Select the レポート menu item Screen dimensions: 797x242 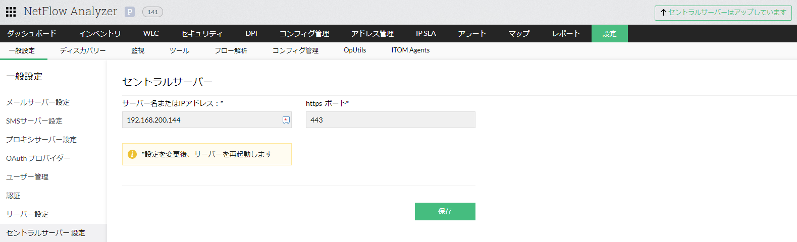(x=566, y=34)
